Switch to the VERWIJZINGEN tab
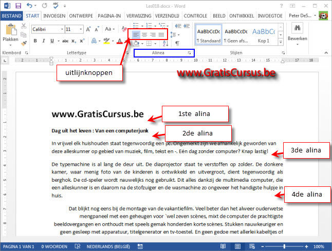This screenshot has height=251, width=332. (139, 16)
